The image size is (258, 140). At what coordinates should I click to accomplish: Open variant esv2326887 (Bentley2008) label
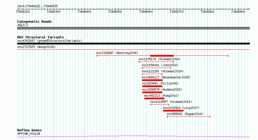(x=117, y=53)
